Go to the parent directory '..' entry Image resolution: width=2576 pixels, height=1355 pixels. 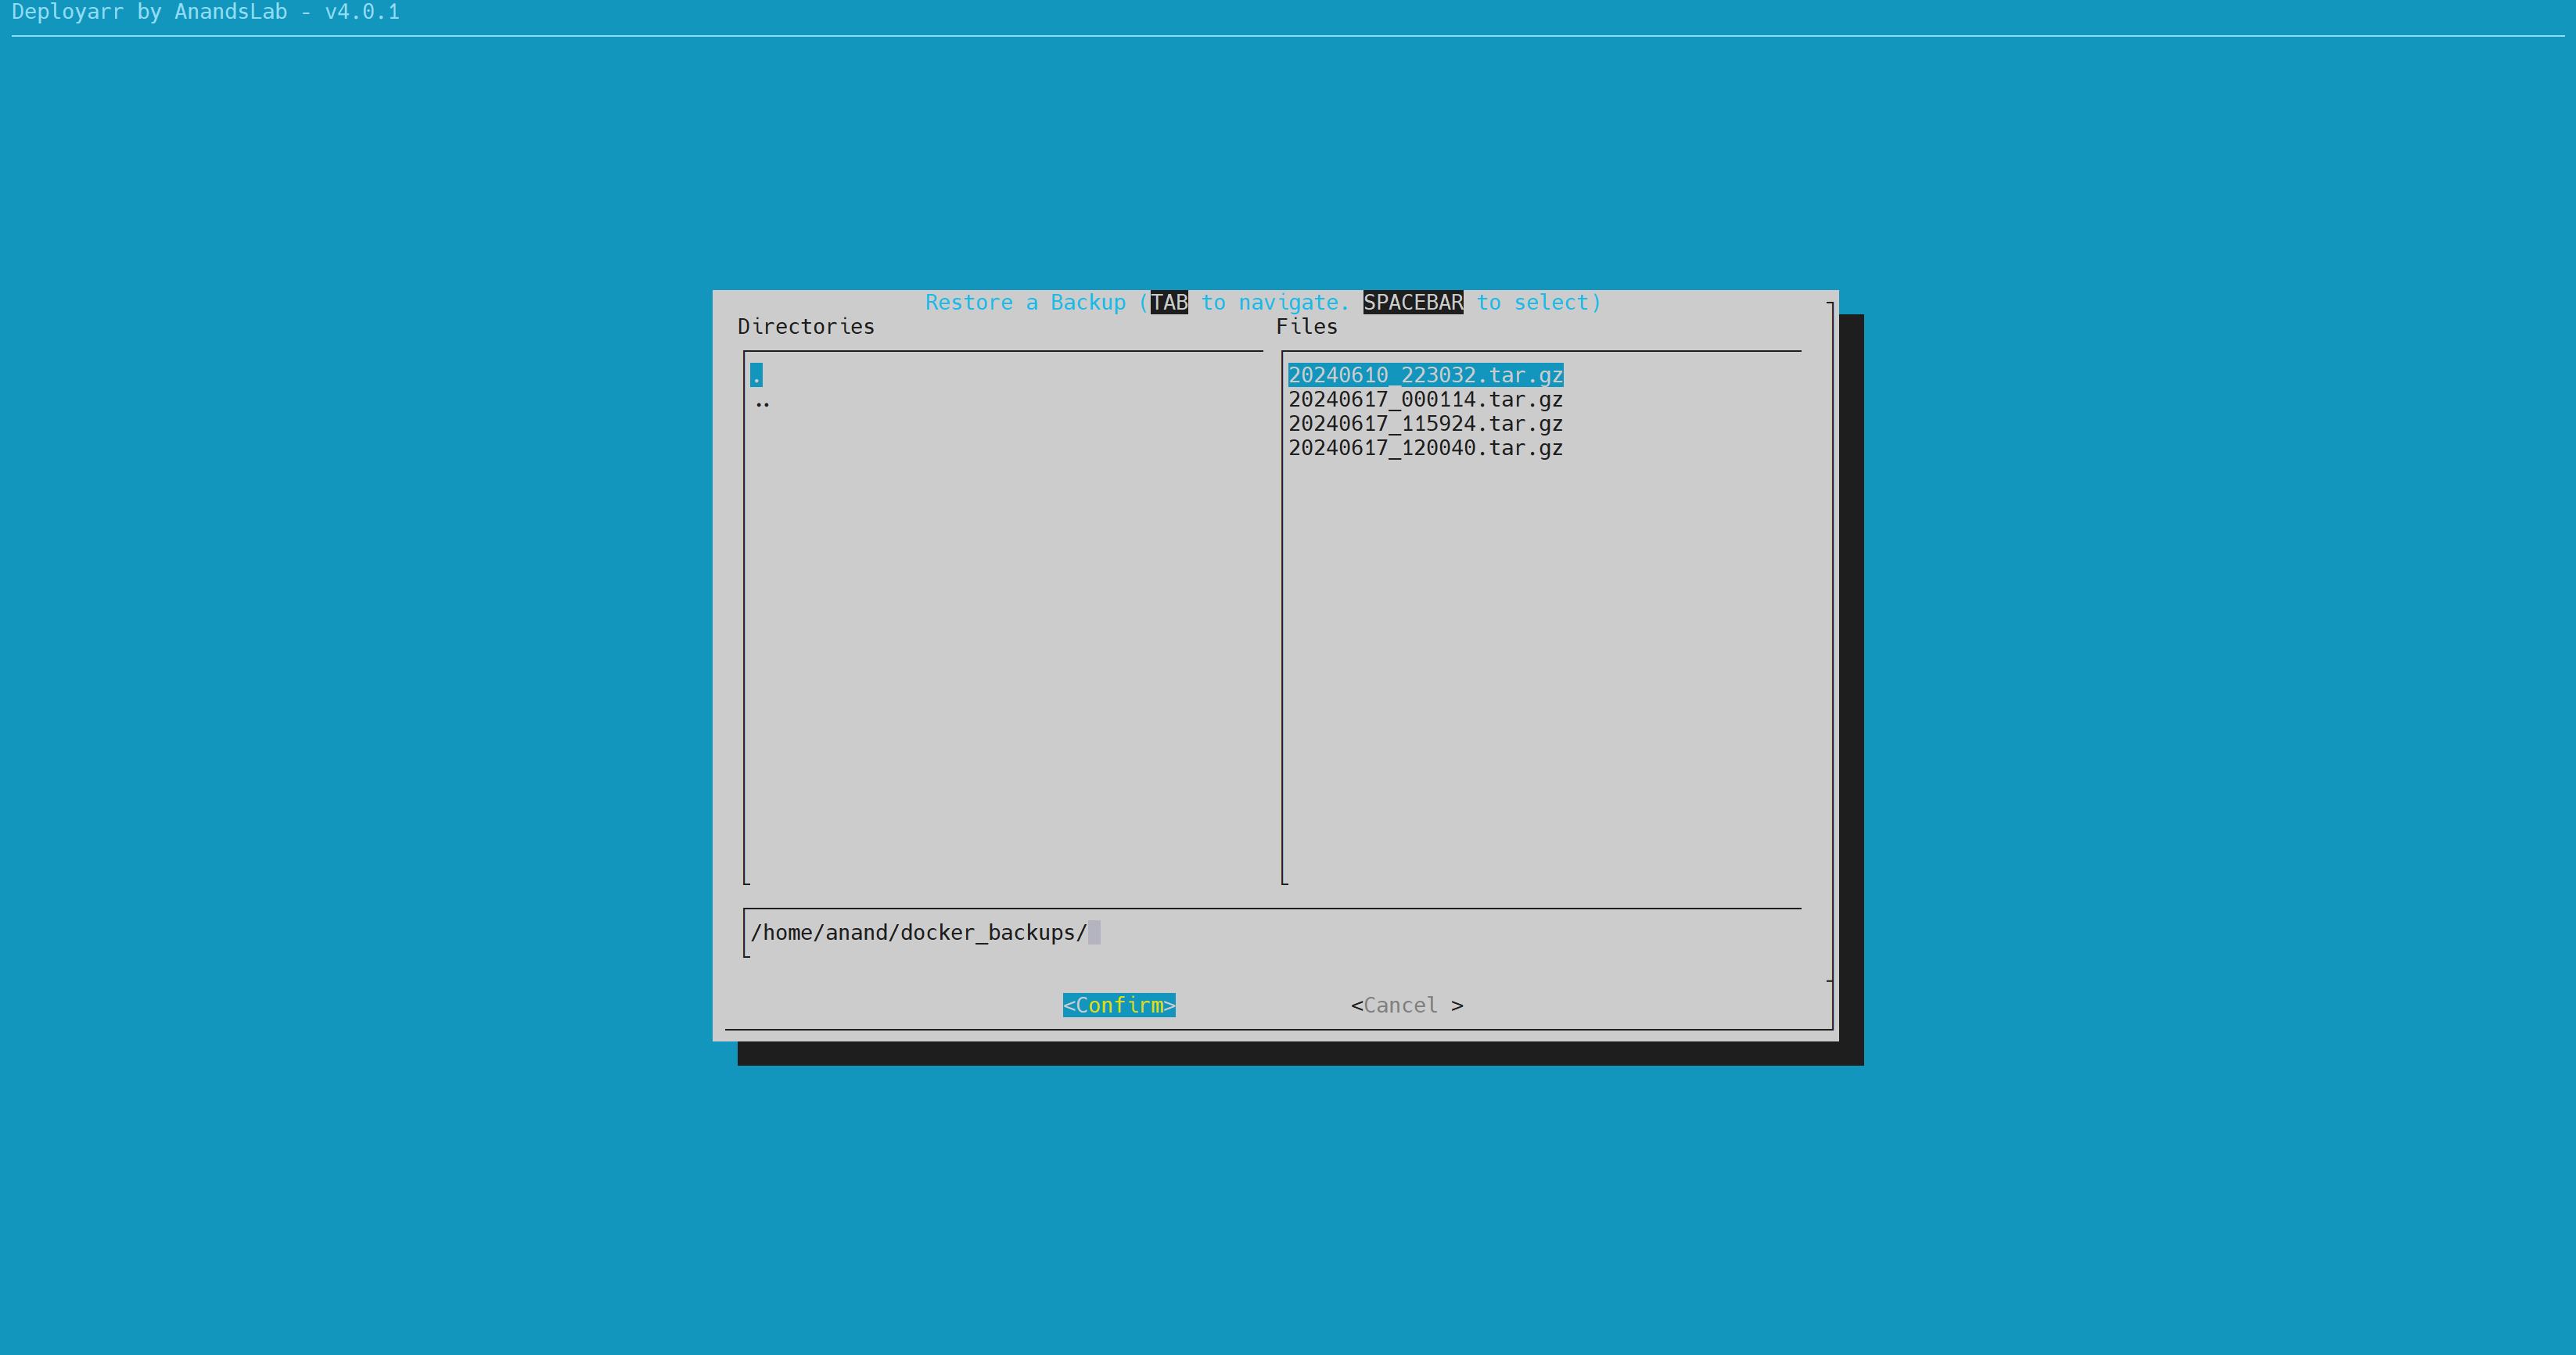762,400
